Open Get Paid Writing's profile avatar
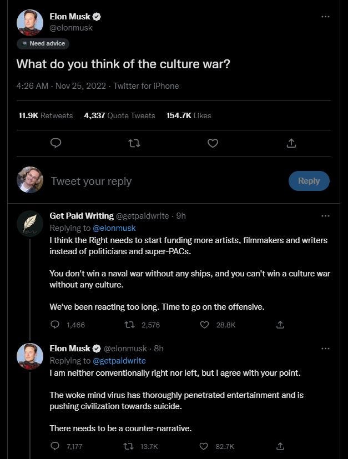The image size is (348, 459). tap(30, 223)
